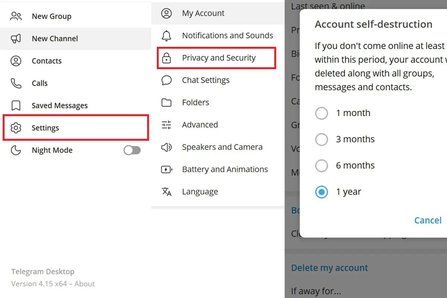Toggle the Night Mode switch
Screen dimensions: 447x298
pyautogui.click(x=132, y=150)
